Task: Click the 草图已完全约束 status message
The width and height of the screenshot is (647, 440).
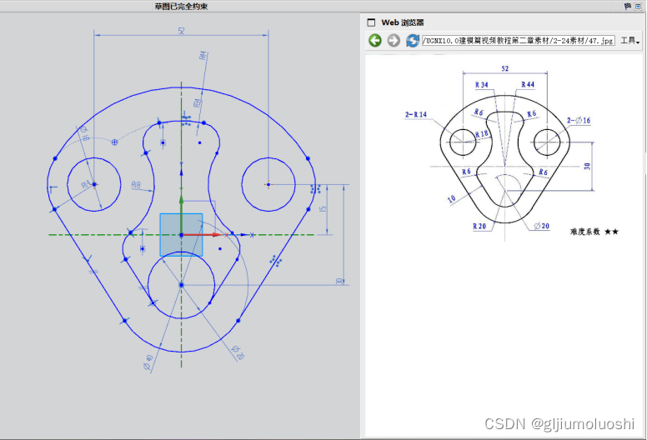Action: pos(181,6)
